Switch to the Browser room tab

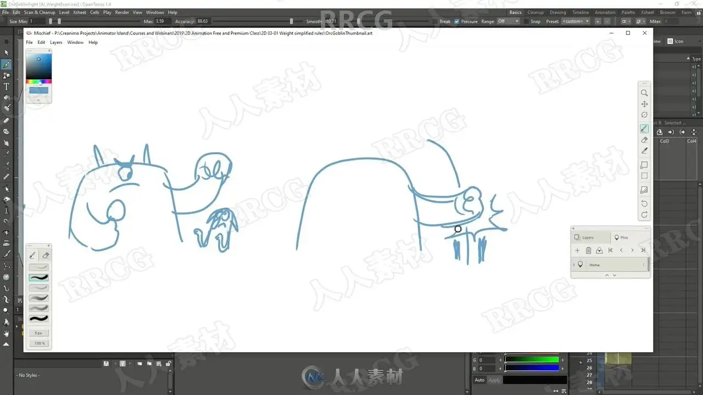(x=668, y=12)
